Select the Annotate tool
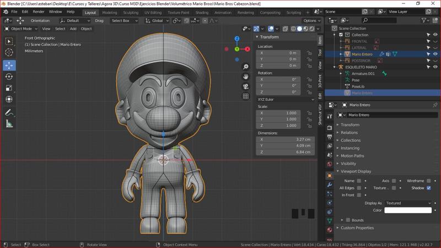Viewport: 441px width, 248px height. click(9, 112)
